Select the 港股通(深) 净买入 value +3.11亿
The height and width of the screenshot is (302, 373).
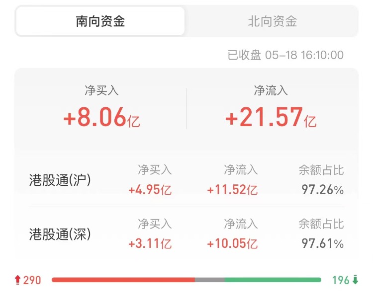coord(150,243)
